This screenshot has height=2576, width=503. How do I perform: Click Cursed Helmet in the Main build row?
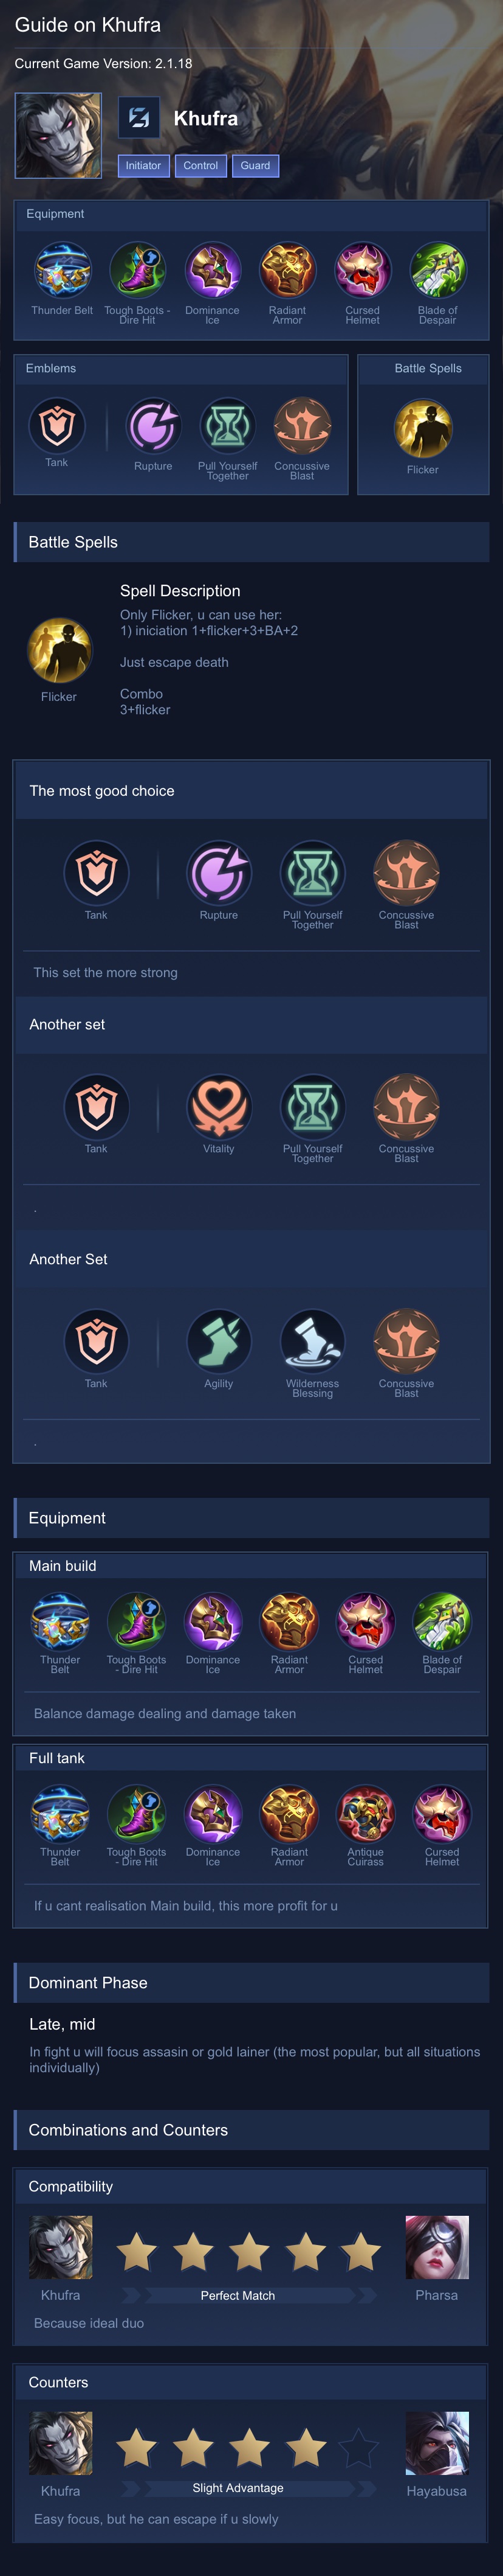(x=365, y=1622)
